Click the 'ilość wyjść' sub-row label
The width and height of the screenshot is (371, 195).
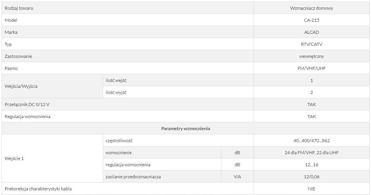pyautogui.click(x=116, y=92)
